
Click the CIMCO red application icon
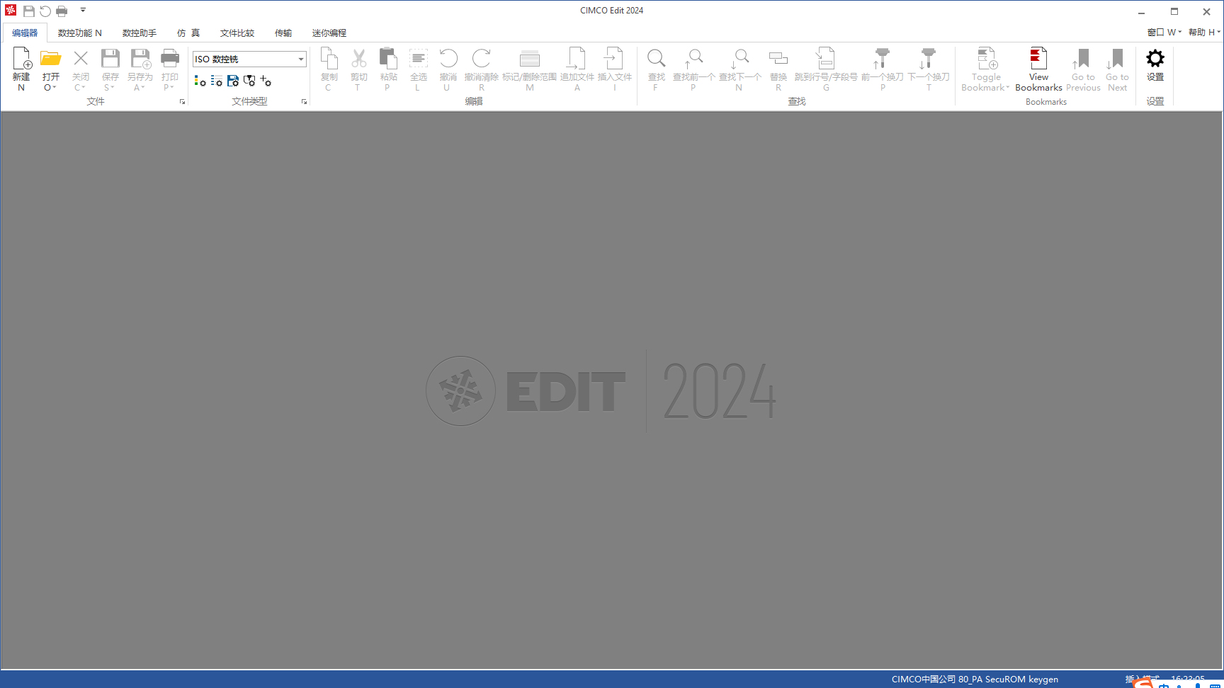(x=10, y=11)
